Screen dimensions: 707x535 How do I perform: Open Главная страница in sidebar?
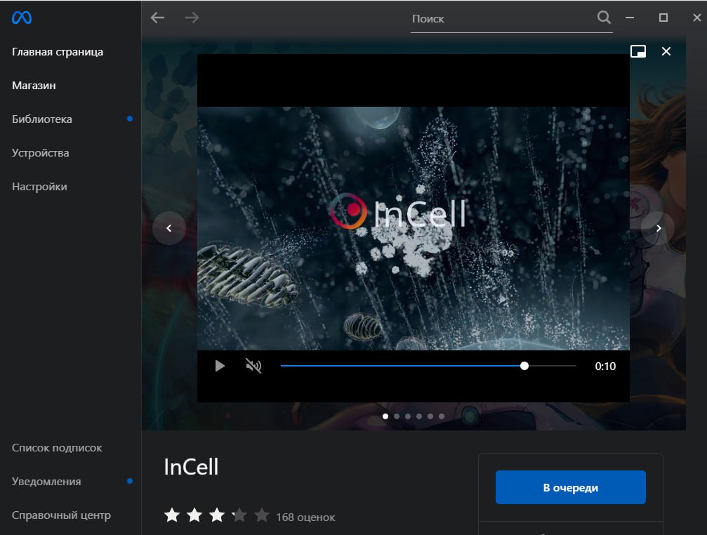click(58, 52)
